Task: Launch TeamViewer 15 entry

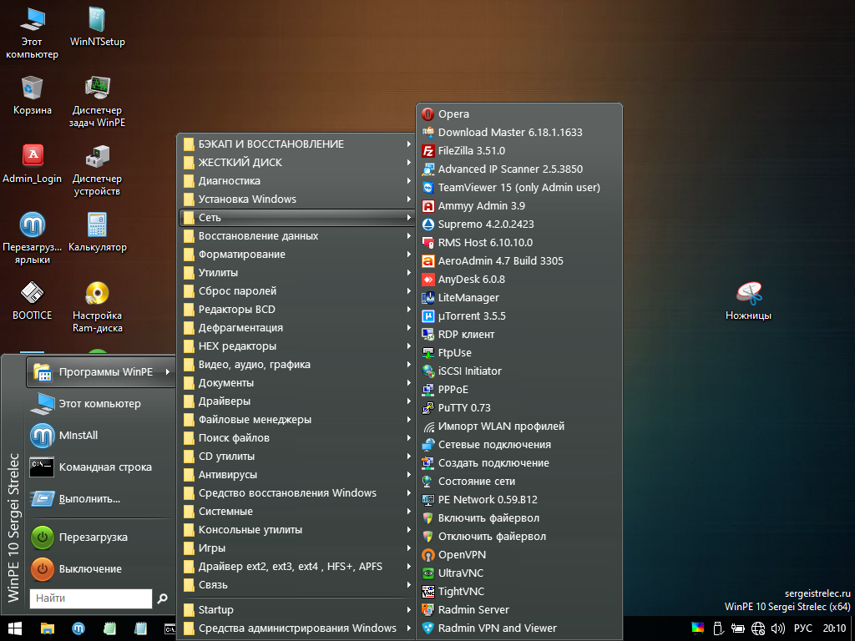Action: [x=519, y=188]
